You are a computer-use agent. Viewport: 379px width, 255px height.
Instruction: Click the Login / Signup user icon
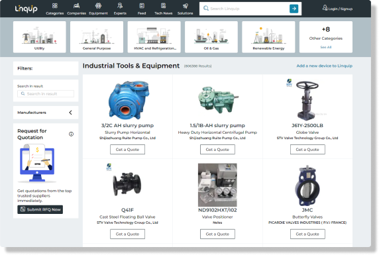pos(325,8)
